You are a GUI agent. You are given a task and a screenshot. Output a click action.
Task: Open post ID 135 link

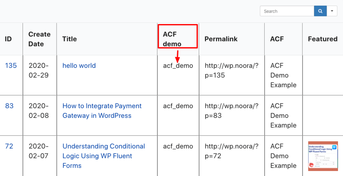(11, 65)
